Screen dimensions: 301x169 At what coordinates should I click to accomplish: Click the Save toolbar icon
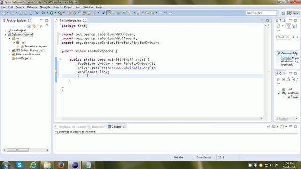point(20,13)
